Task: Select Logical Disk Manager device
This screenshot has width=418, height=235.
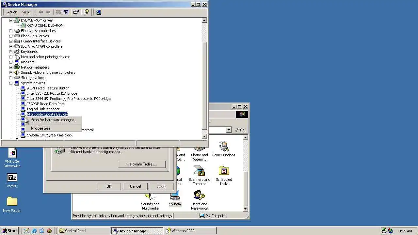Action: (43, 109)
